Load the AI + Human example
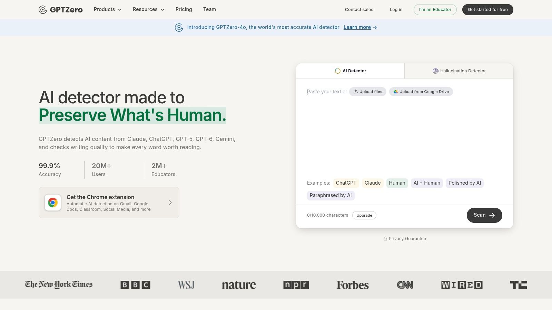The image size is (552, 310). pyautogui.click(x=427, y=183)
